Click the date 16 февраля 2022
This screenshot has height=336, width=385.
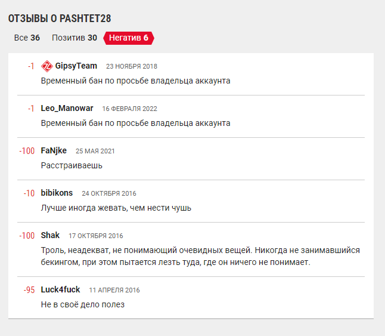click(x=129, y=109)
